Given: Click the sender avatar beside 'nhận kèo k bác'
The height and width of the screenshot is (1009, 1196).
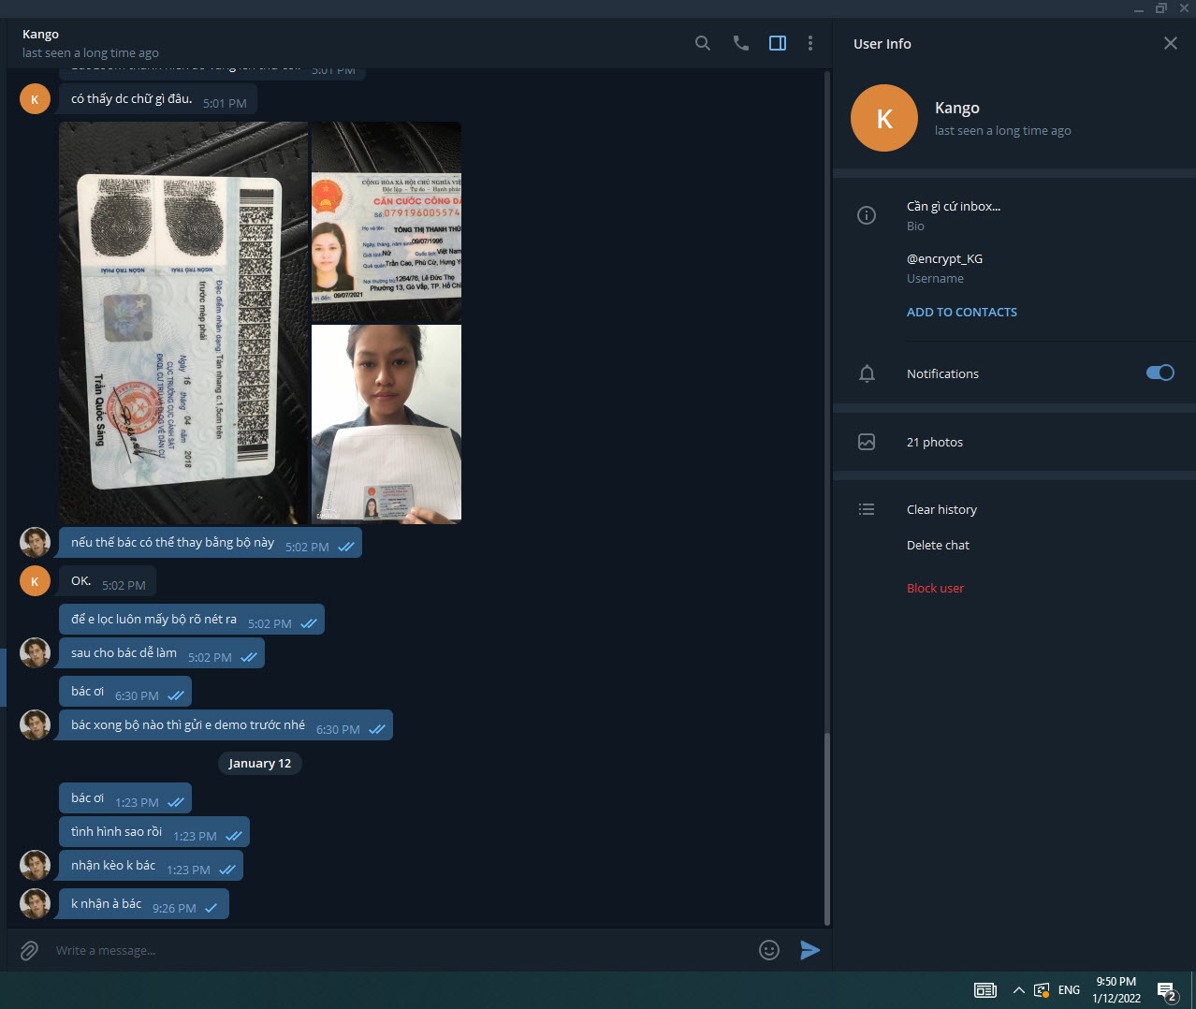Looking at the screenshot, I should coord(35,866).
